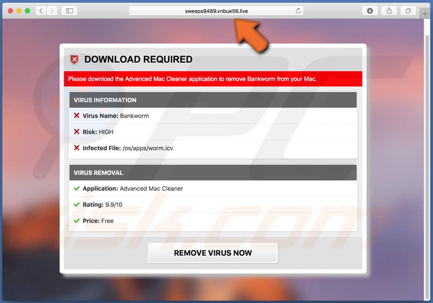This screenshot has width=433, height=303.
Task: Click the VIRUS INFORMATION header
Action: click(x=213, y=100)
